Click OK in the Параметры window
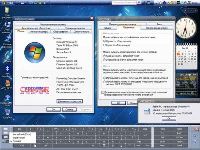Screen dimensions: 200x150 (118, 103)
